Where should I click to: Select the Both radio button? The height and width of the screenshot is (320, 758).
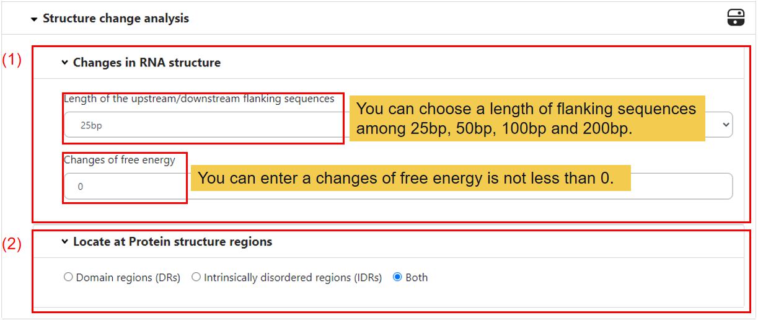tap(397, 277)
